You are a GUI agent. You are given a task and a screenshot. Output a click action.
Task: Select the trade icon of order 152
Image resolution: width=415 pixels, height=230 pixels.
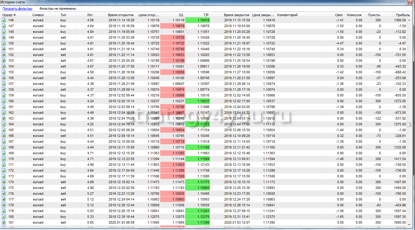[4, 55]
